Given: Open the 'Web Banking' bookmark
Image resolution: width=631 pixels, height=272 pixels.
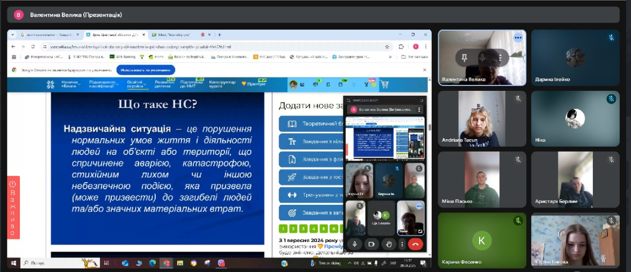Looking at the screenshot, I should (122, 57).
